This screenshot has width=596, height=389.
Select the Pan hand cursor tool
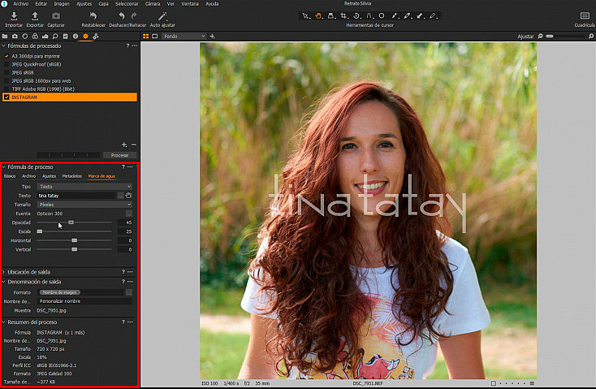tap(318, 16)
